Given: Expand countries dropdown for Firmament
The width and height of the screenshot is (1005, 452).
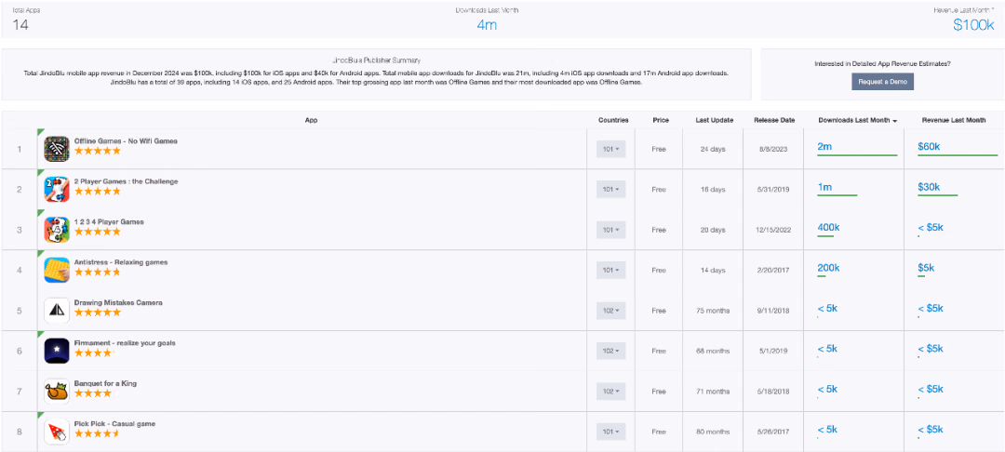Looking at the screenshot, I should click(x=610, y=351).
